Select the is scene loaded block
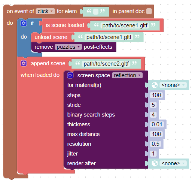The image size is (192, 181). 65,25
